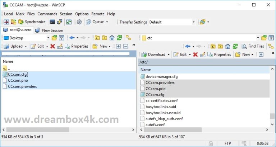This screenshot has width=276, height=147.
Task: Open the terminal console icon
Action: point(52,22)
